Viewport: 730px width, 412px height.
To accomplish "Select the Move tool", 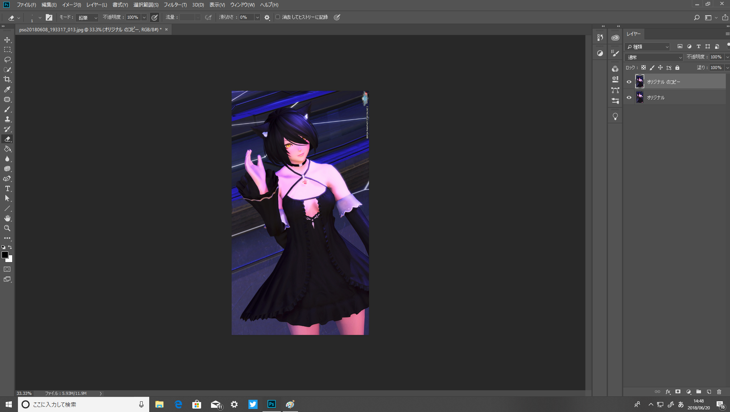I will pyautogui.click(x=7, y=40).
